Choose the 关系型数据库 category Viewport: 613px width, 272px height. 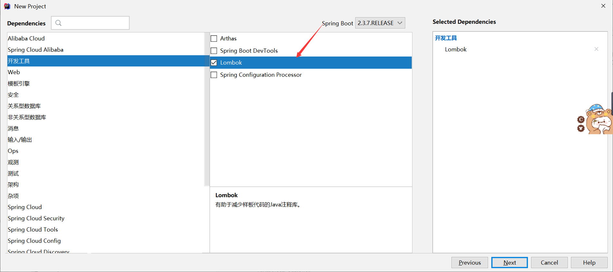[106, 106]
